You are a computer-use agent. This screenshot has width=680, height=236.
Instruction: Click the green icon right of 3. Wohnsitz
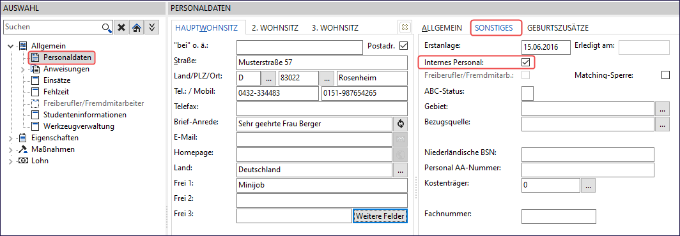point(404,27)
